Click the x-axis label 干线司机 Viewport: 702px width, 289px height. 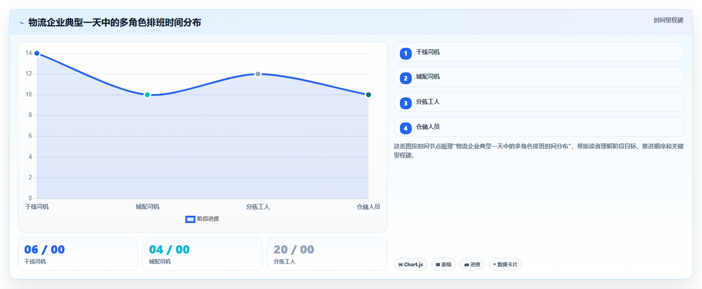[x=37, y=207]
